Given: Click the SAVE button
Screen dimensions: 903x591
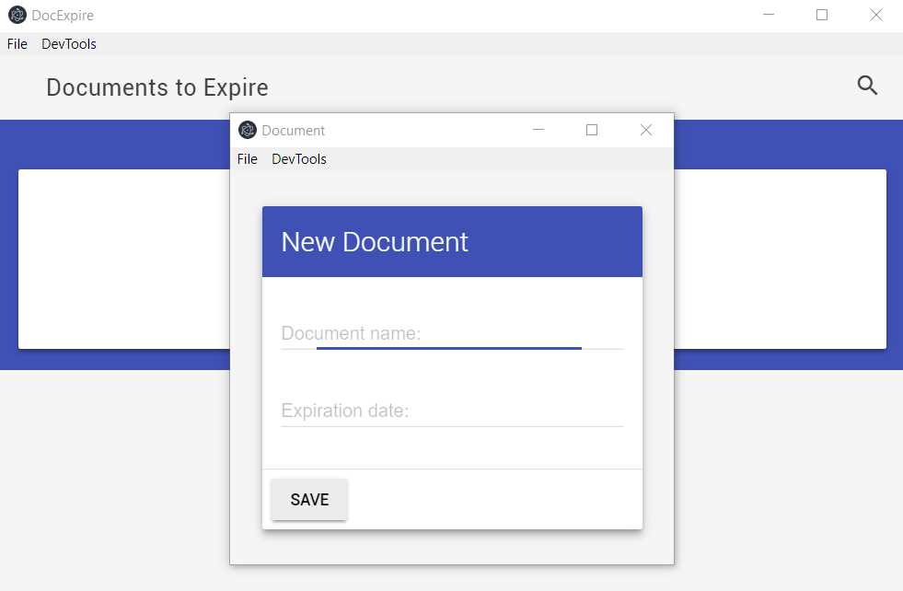Looking at the screenshot, I should point(308,499).
